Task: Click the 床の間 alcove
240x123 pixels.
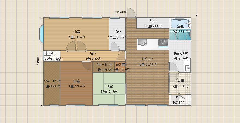Action: (120, 67)
